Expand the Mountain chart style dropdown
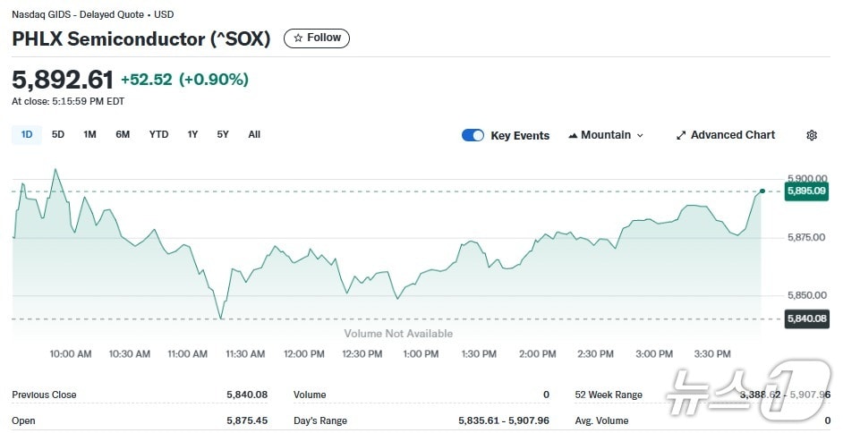This screenshot has width=843, height=433. pyautogui.click(x=640, y=135)
